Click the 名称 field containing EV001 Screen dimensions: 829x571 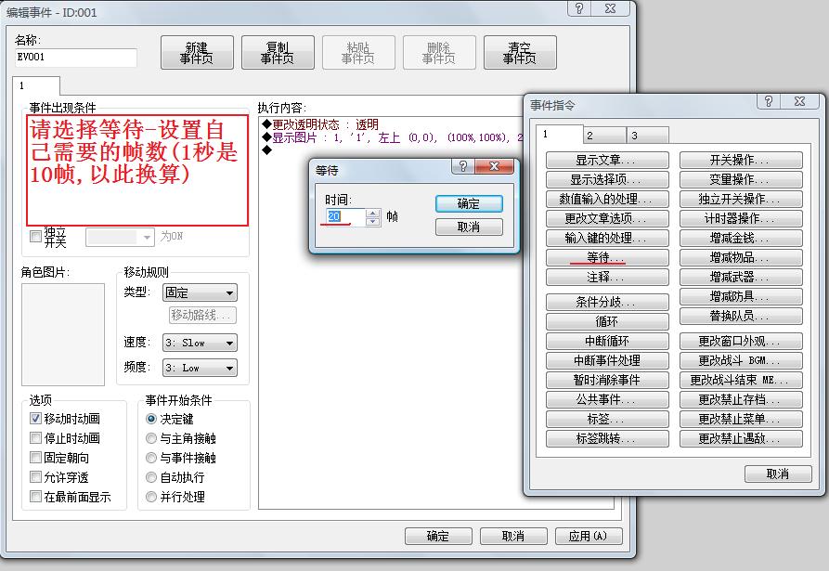[x=76, y=58]
